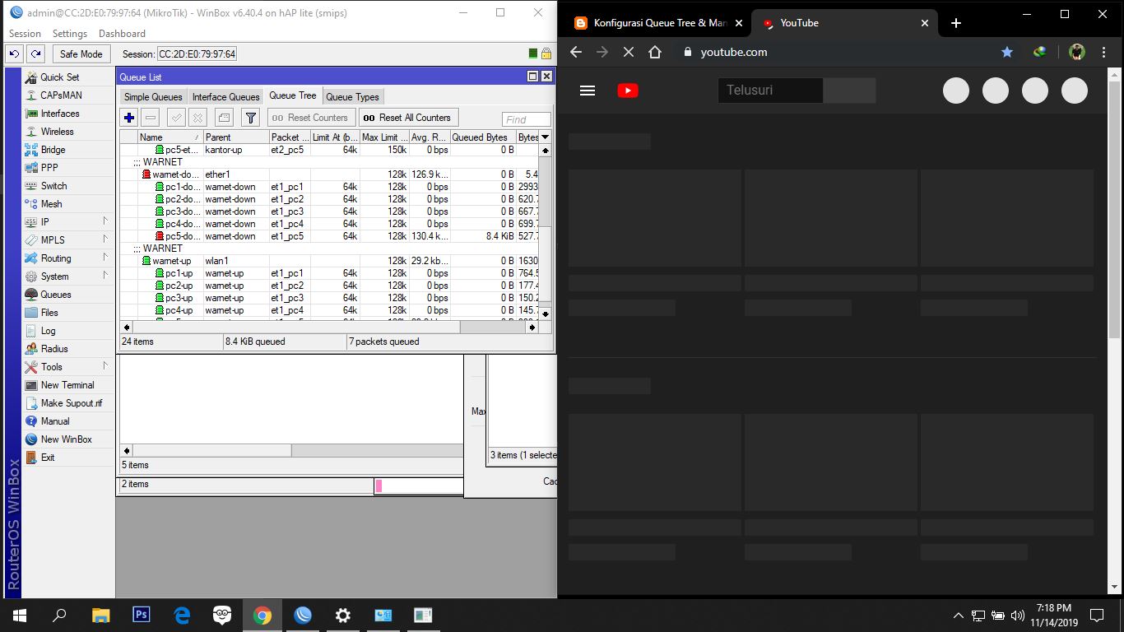Screen dimensions: 1124x632
Task: Open Photoshop from the taskbar
Action: click(142, 616)
